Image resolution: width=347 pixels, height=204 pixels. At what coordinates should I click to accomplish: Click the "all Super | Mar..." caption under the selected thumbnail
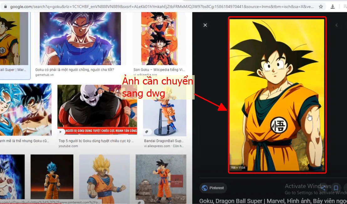click(13, 70)
